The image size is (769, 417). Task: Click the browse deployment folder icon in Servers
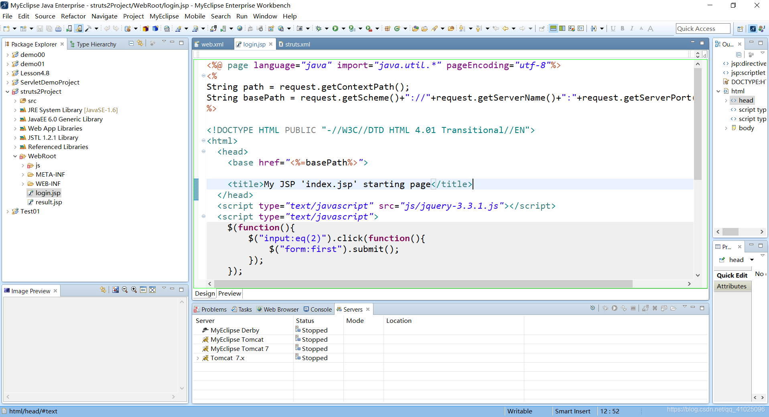(673, 308)
